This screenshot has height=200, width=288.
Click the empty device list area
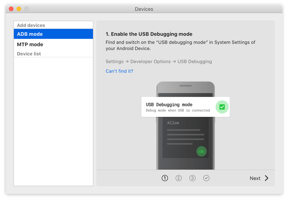[53, 120]
